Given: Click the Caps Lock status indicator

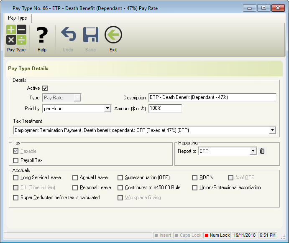Looking at the screenshot, I should 188,235.
